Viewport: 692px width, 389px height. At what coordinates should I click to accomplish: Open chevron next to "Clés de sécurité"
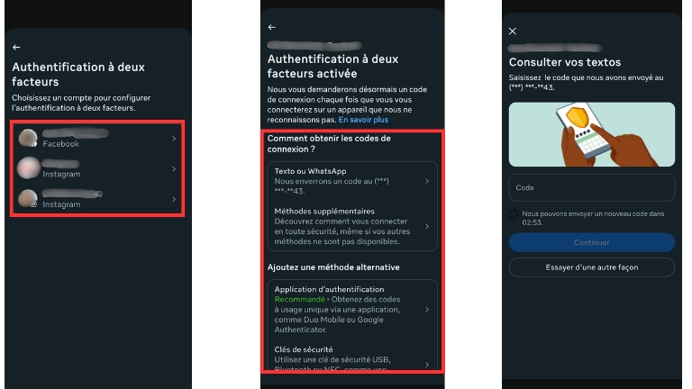tap(427, 362)
